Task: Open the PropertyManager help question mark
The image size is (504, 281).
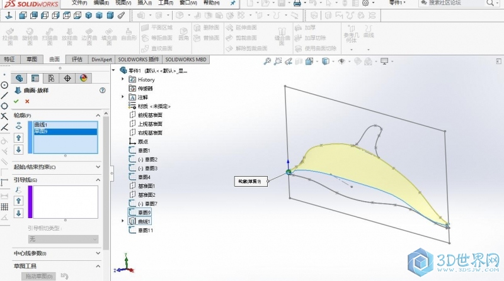Action: point(102,91)
